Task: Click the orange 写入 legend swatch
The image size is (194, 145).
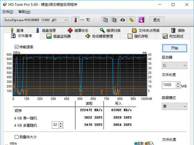Action: point(146,143)
